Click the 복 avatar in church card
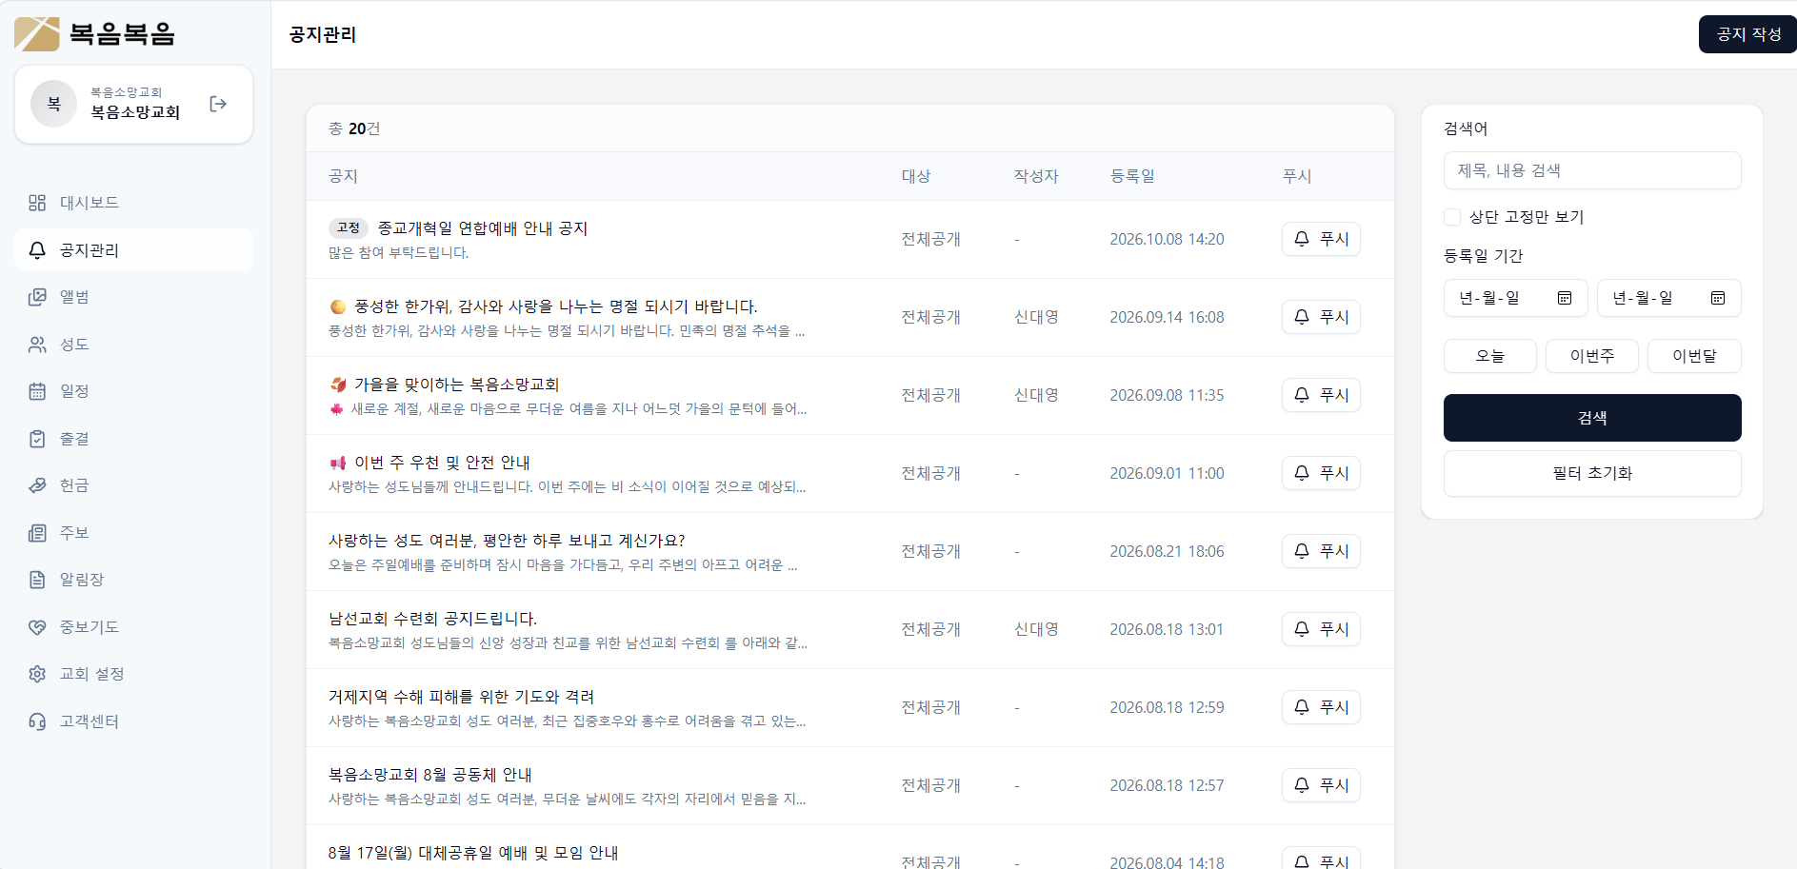The image size is (1797, 869). [x=54, y=104]
